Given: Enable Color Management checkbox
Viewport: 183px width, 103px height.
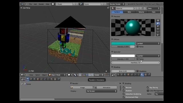Looking at the screenshot, I should tap(148, 90).
